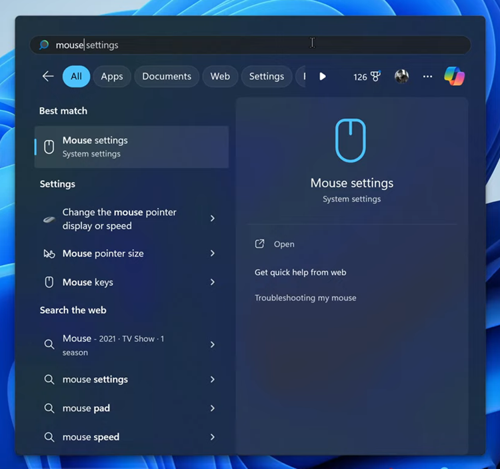Switch to the Documents filter tab
The image size is (500, 469).
167,77
